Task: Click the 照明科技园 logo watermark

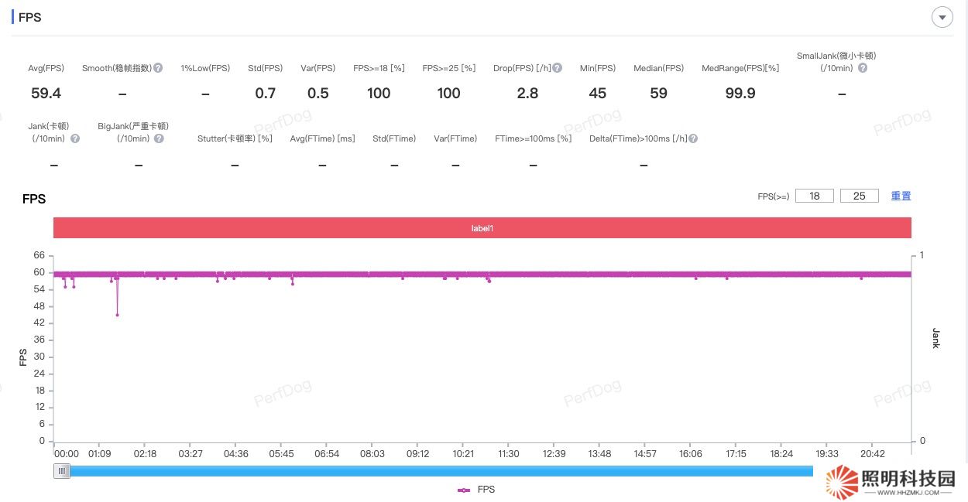Action: pyautogui.click(x=891, y=482)
